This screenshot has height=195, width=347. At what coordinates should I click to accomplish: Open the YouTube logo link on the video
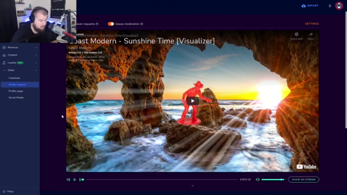pyautogui.click(x=306, y=167)
